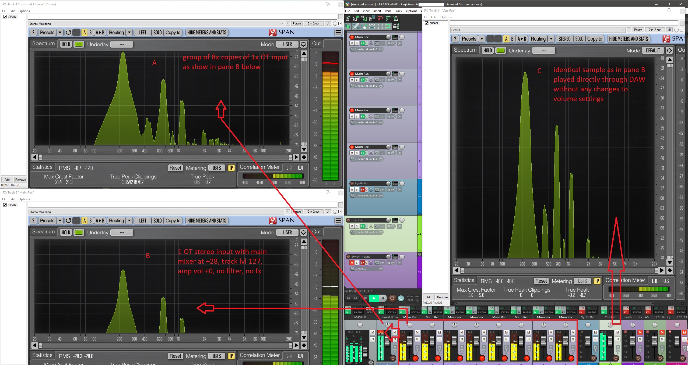This screenshot has width=688, height=365.
Task: Open the Insert menu in REAPER
Action: [x=377, y=11]
